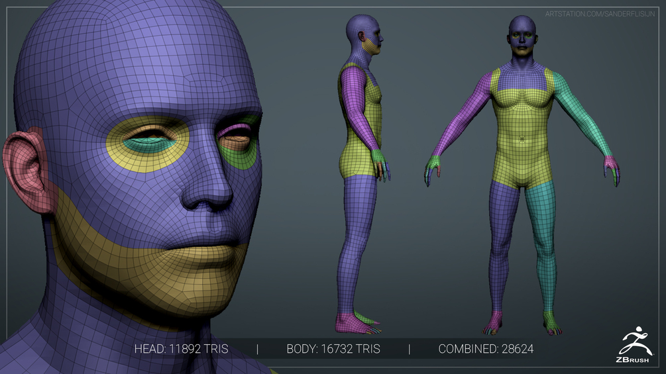Click the ARTSTATION.COM/SANDERFLISIJN credit text
Screen dimensions: 666x374
[x=600, y=14]
